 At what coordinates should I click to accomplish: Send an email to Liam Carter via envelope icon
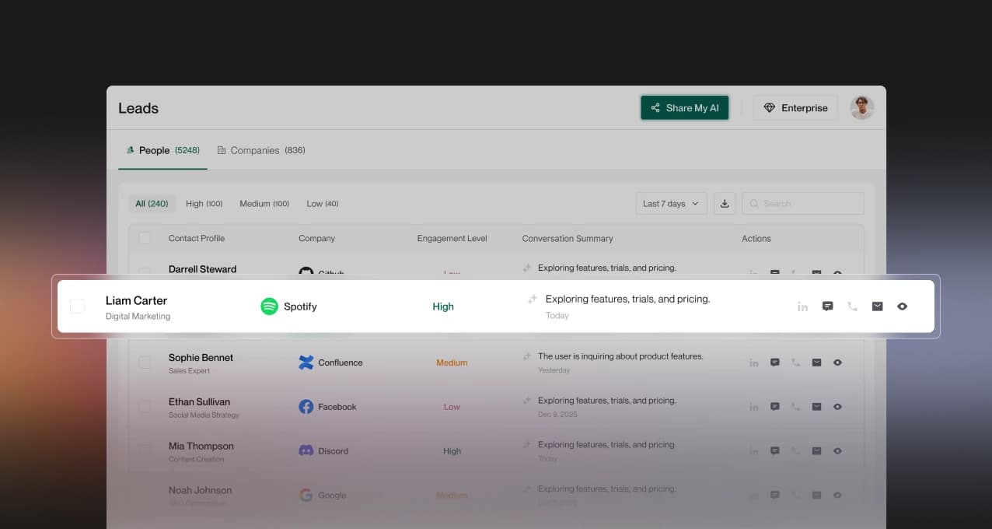[x=877, y=307]
